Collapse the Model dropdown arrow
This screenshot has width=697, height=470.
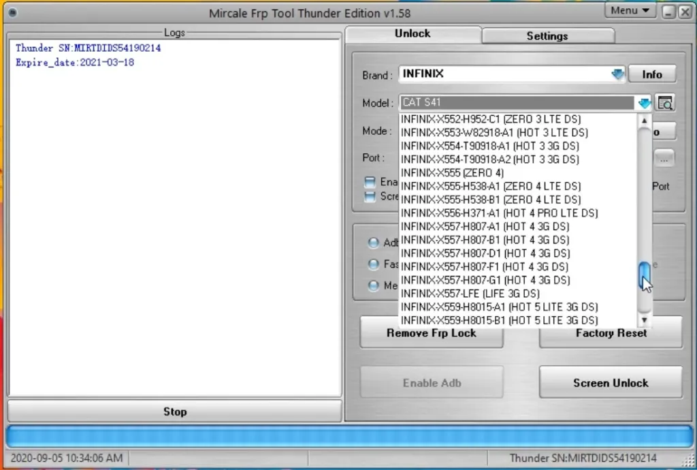pos(644,103)
